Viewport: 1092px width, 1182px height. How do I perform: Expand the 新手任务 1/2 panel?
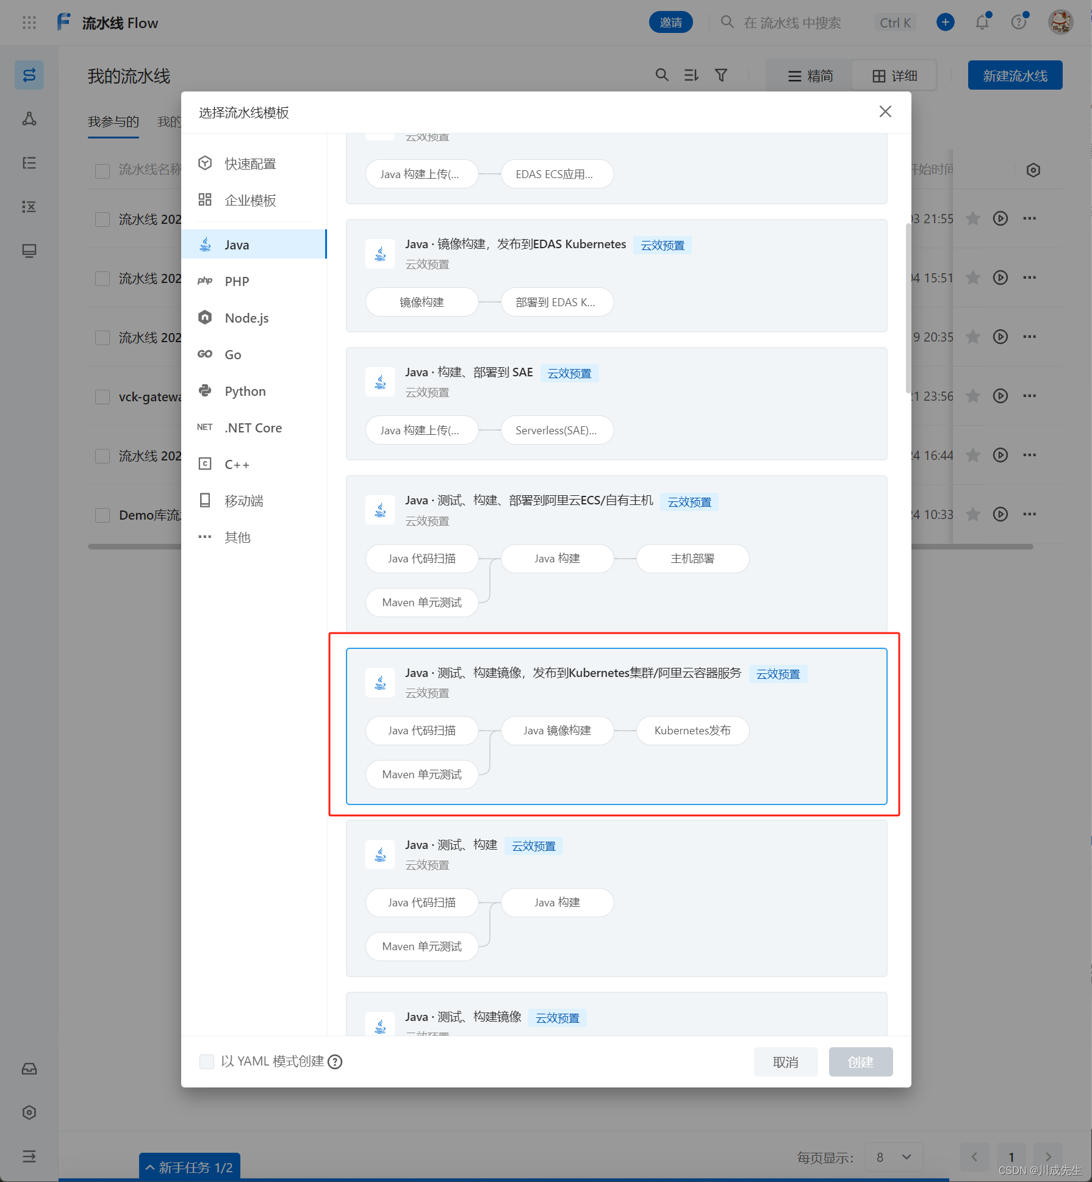(190, 1167)
